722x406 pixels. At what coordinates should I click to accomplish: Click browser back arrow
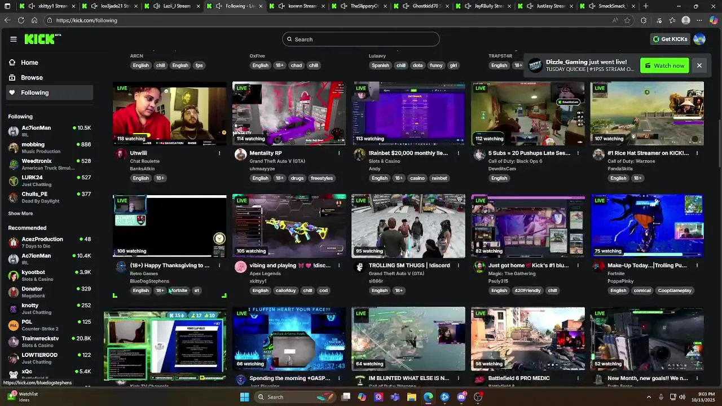[7, 20]
